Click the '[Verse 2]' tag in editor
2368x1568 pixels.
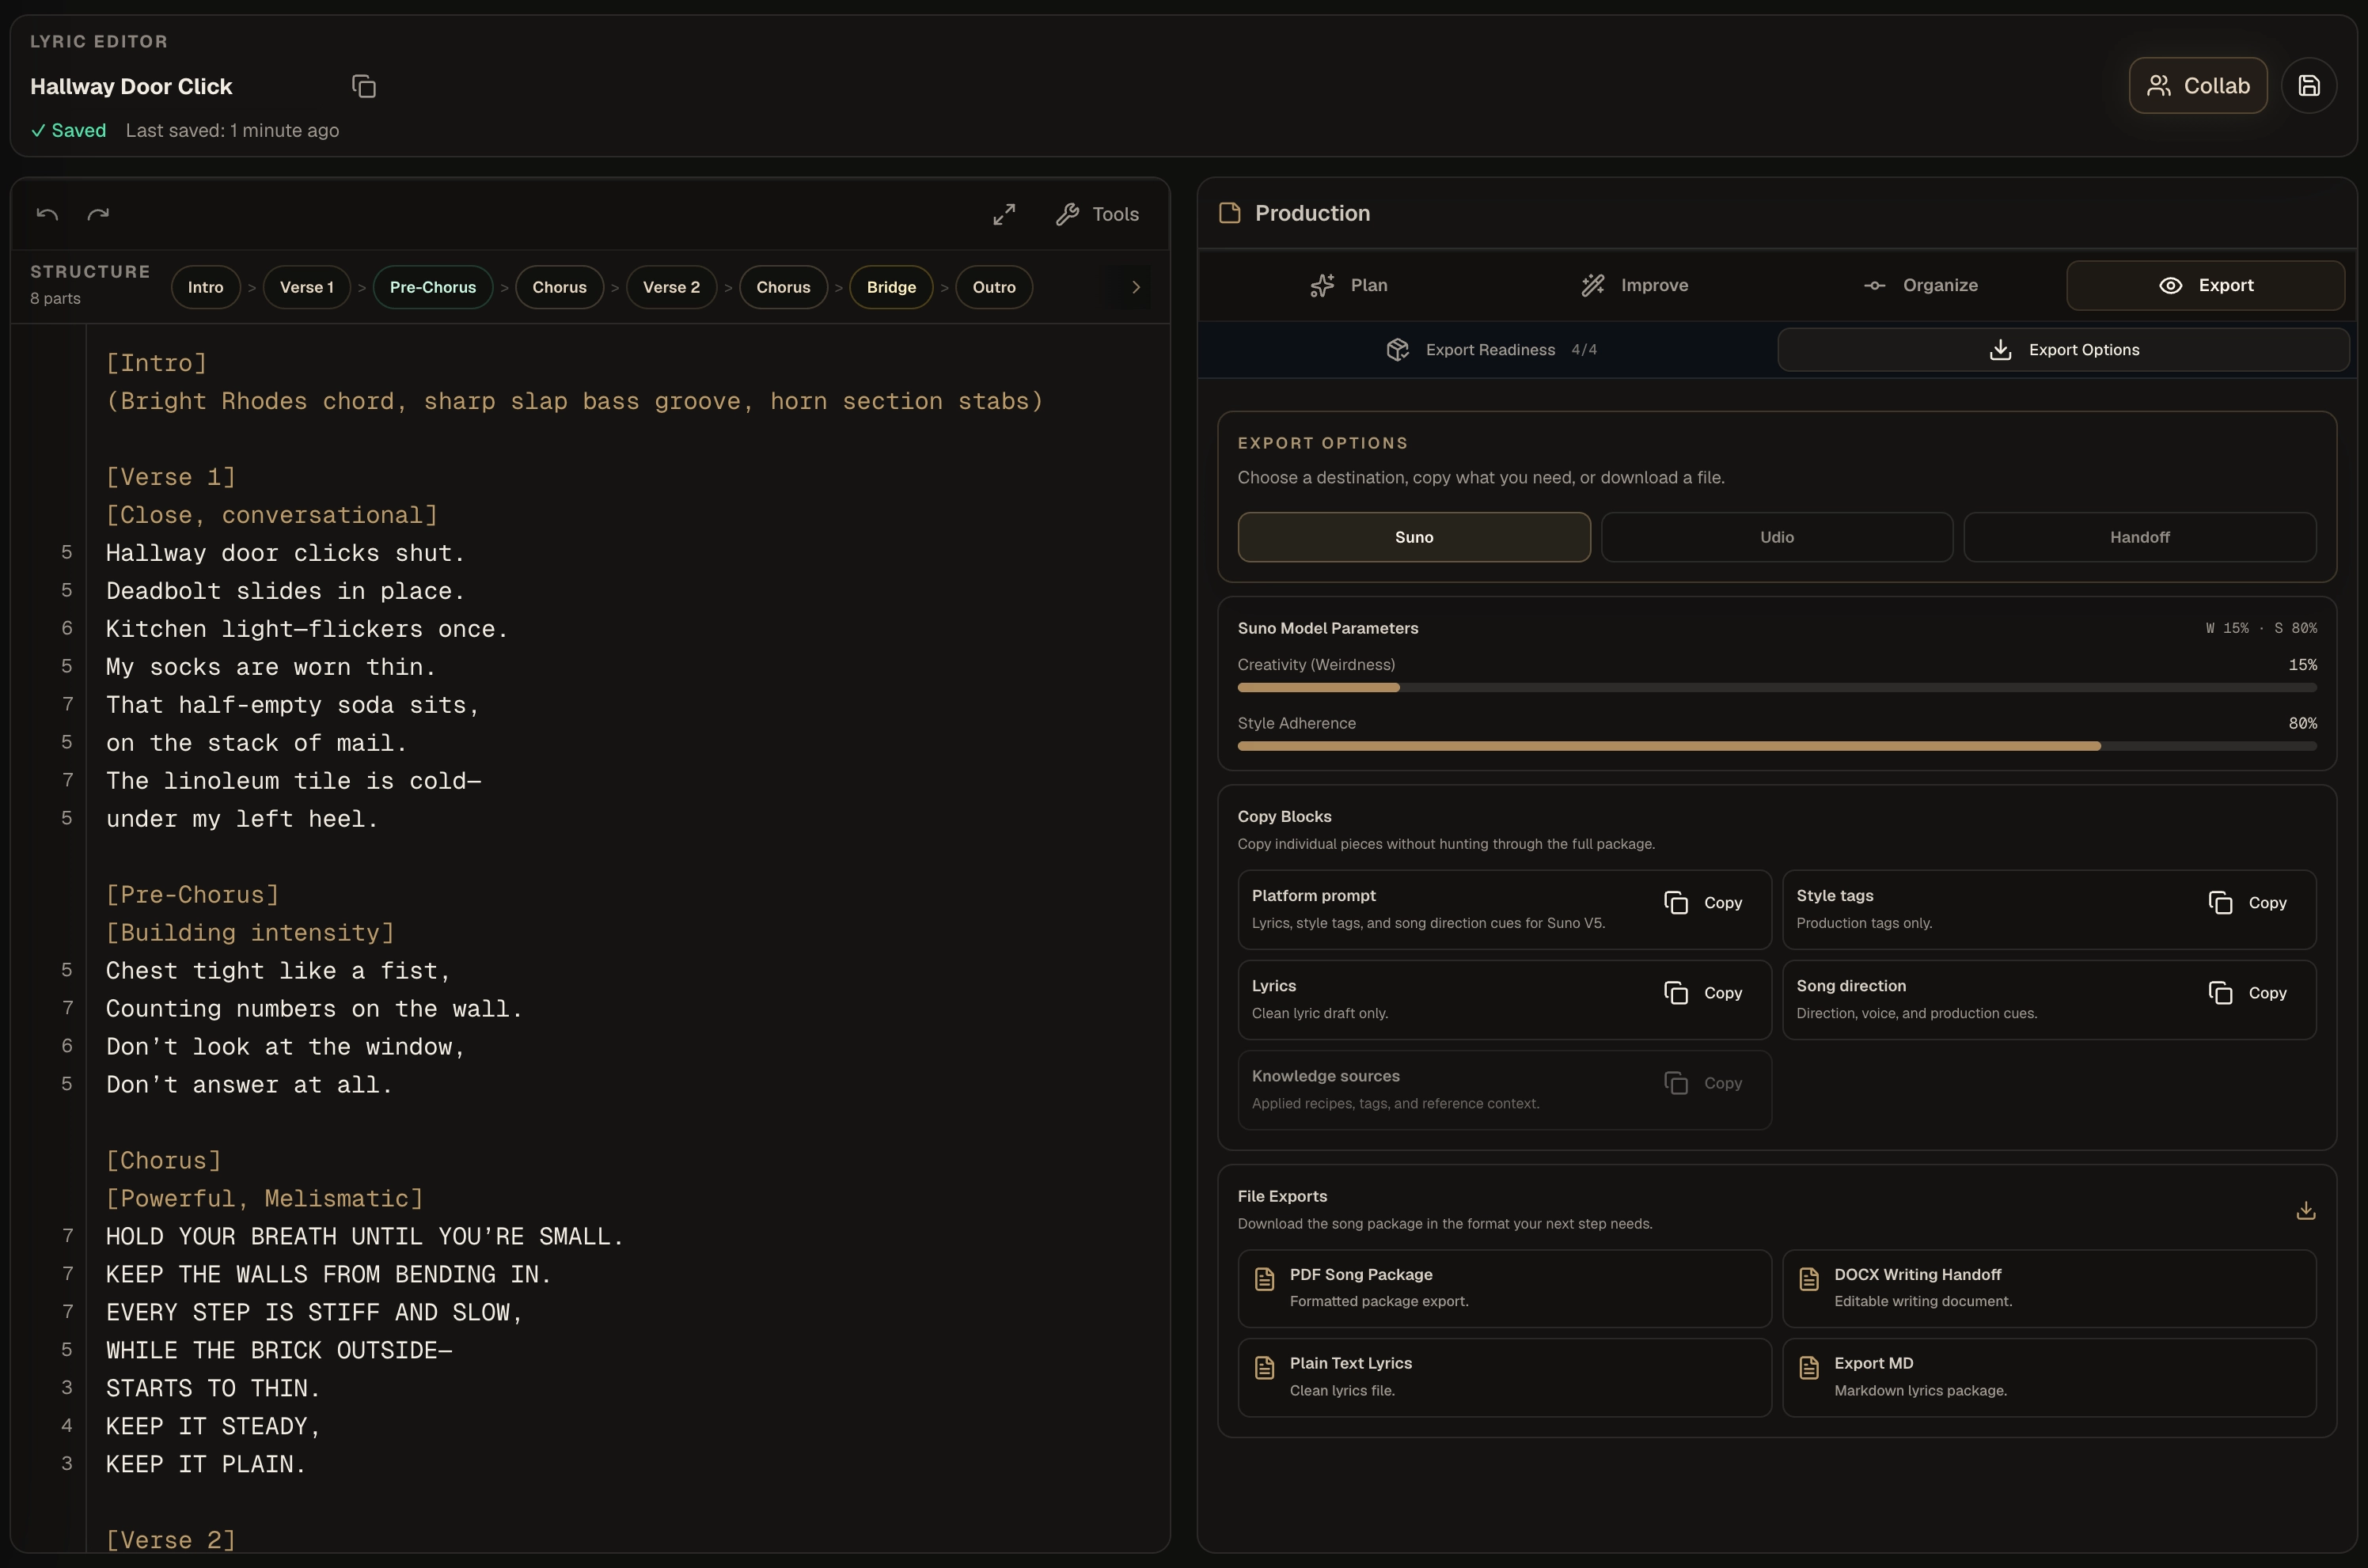coord(171,1541)
